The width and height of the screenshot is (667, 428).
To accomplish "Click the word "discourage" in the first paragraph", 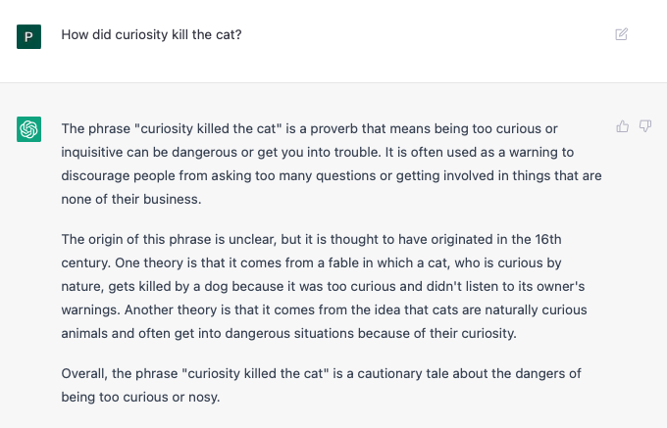I will (95, 175).
